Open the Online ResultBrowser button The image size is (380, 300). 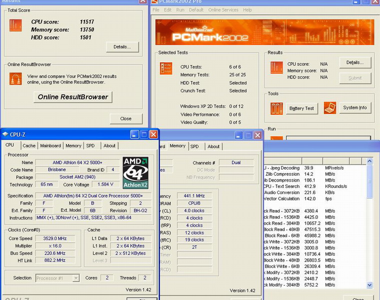[73, 97]
